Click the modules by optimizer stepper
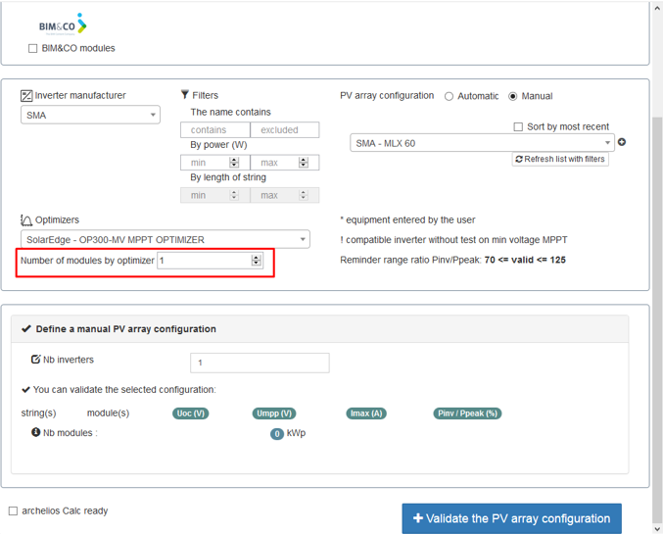The width and height of the screenshot is (663, 534). tap(257, 261)
